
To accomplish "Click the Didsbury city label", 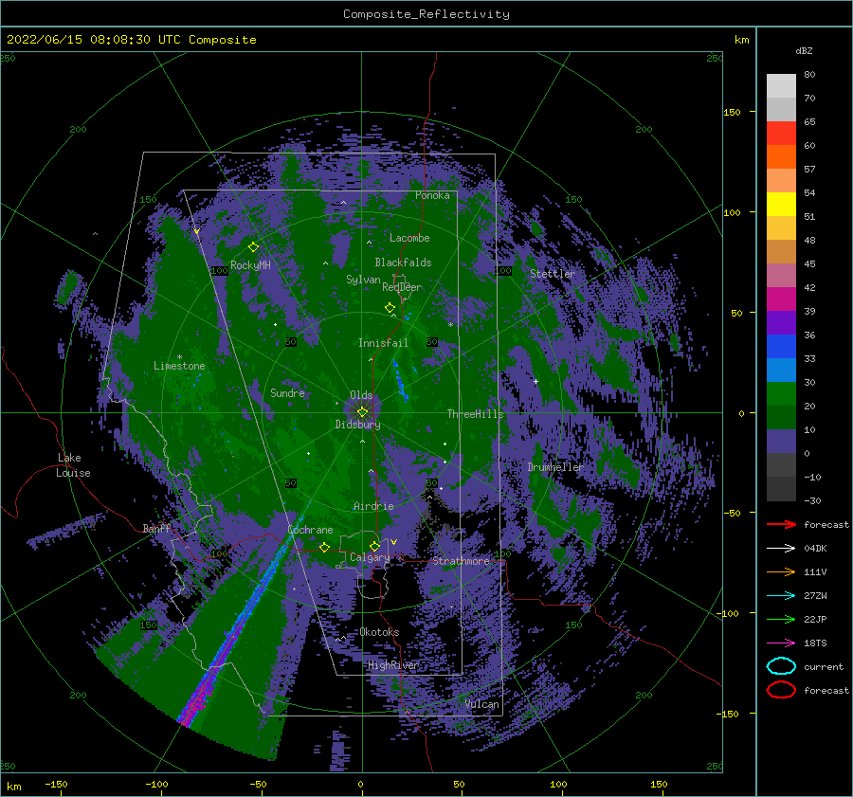I will (357, 425).
